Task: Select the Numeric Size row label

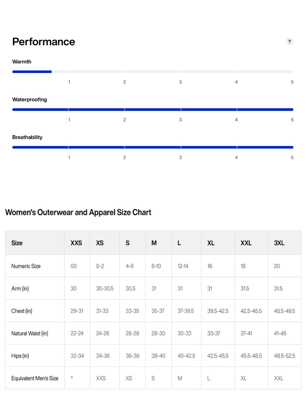Action: pos(26,266)
